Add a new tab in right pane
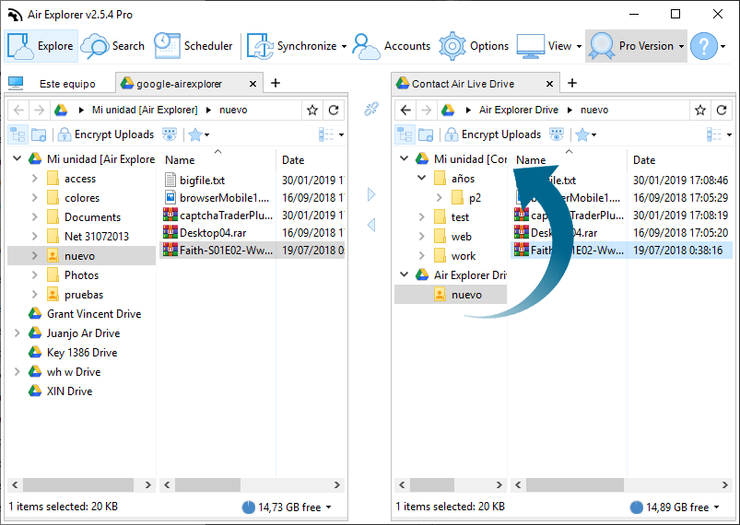The image size is (740, 525). pos(572,83)
